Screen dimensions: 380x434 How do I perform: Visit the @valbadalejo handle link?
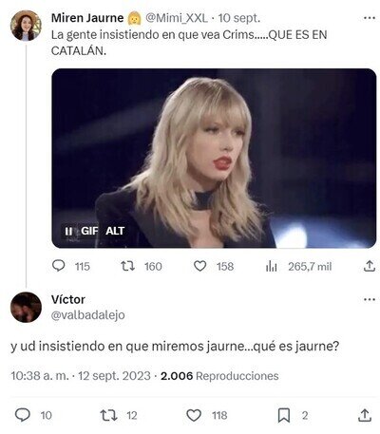(x=88, y=315)
